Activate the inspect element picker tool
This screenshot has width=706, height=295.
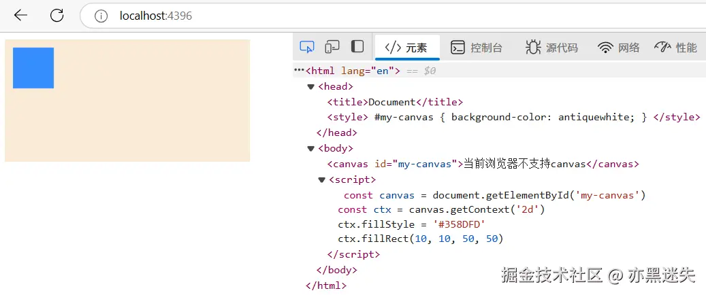point(307,47)
